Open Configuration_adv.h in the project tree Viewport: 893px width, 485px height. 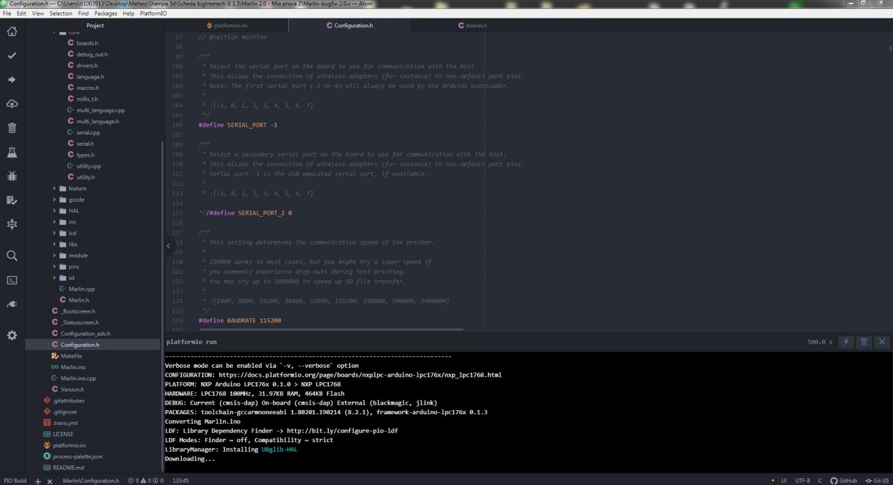85,334
